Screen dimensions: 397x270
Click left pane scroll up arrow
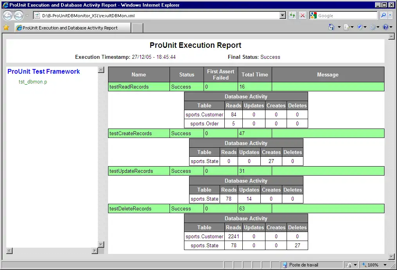(x=101, y=70)
